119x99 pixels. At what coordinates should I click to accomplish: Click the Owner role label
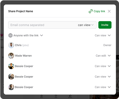tap(107, 45)
